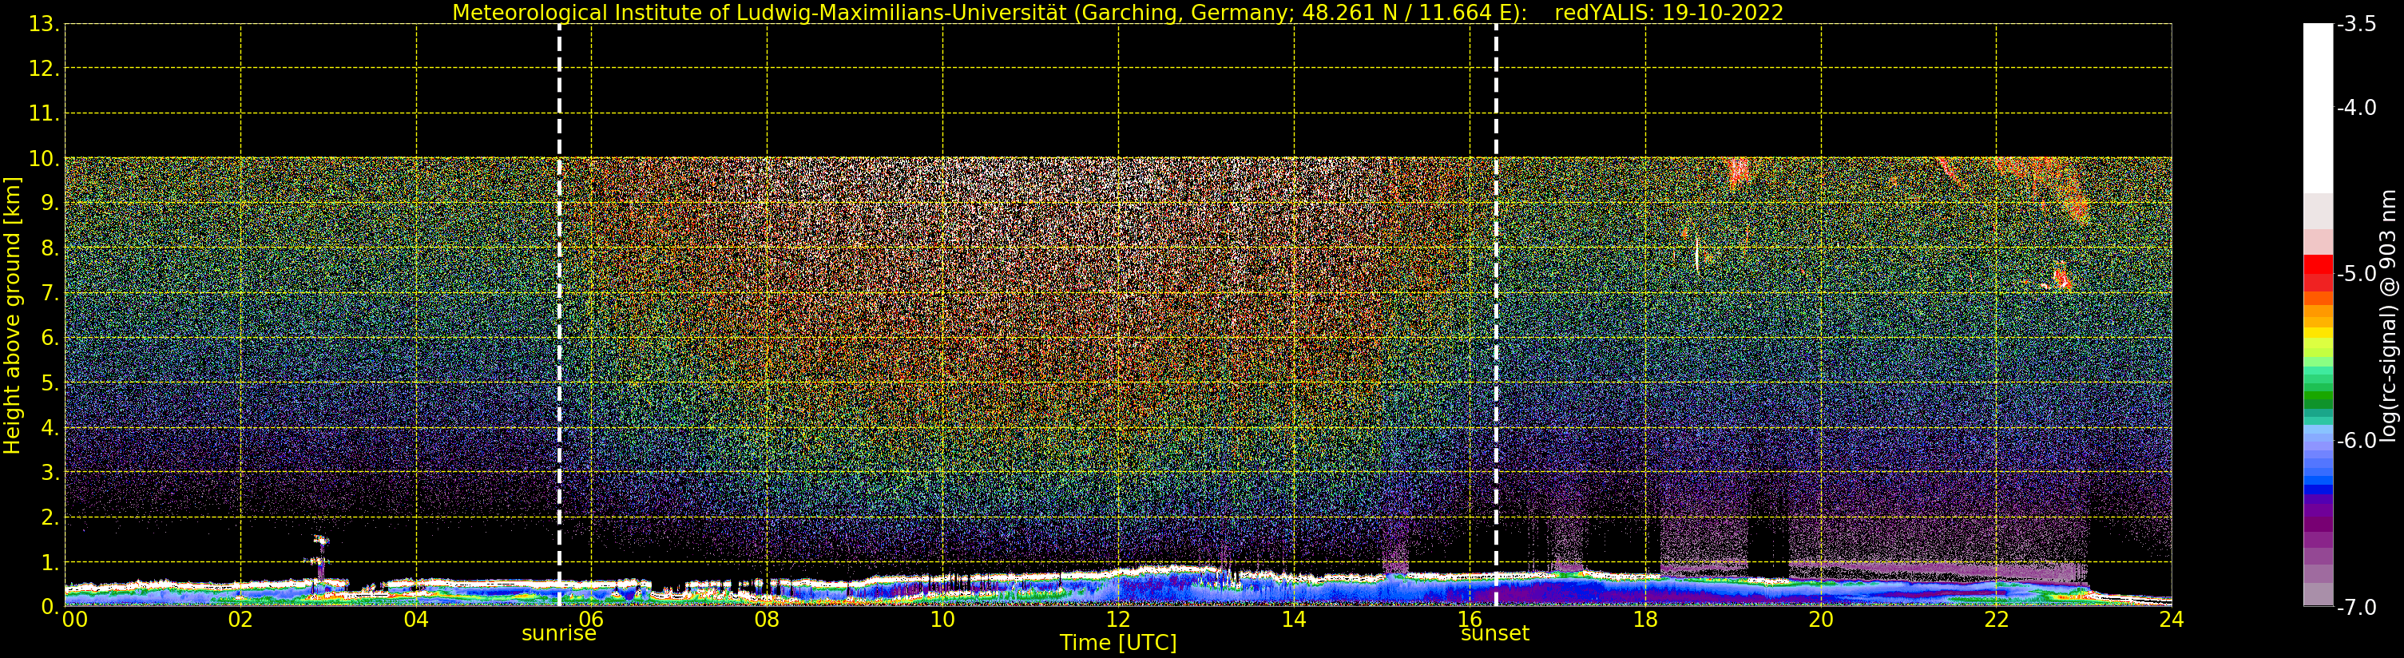Click the height axis tick label '4.'

pyautogui.click(x=50, y=427)
